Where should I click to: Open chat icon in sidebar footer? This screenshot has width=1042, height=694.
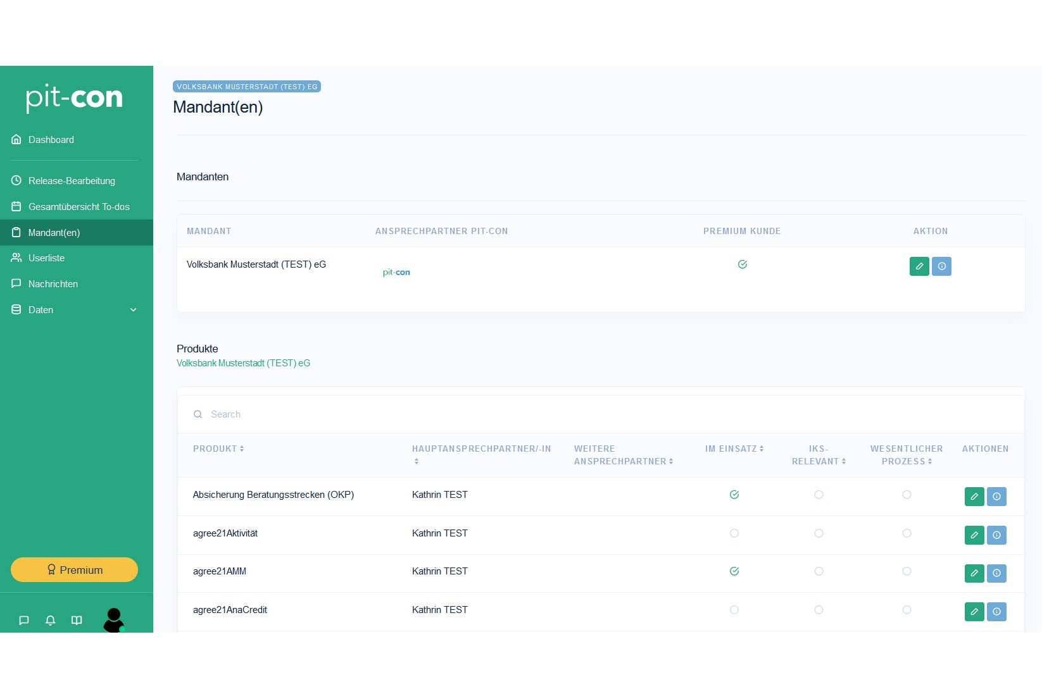pyautogui.click(x=24, y=621)
